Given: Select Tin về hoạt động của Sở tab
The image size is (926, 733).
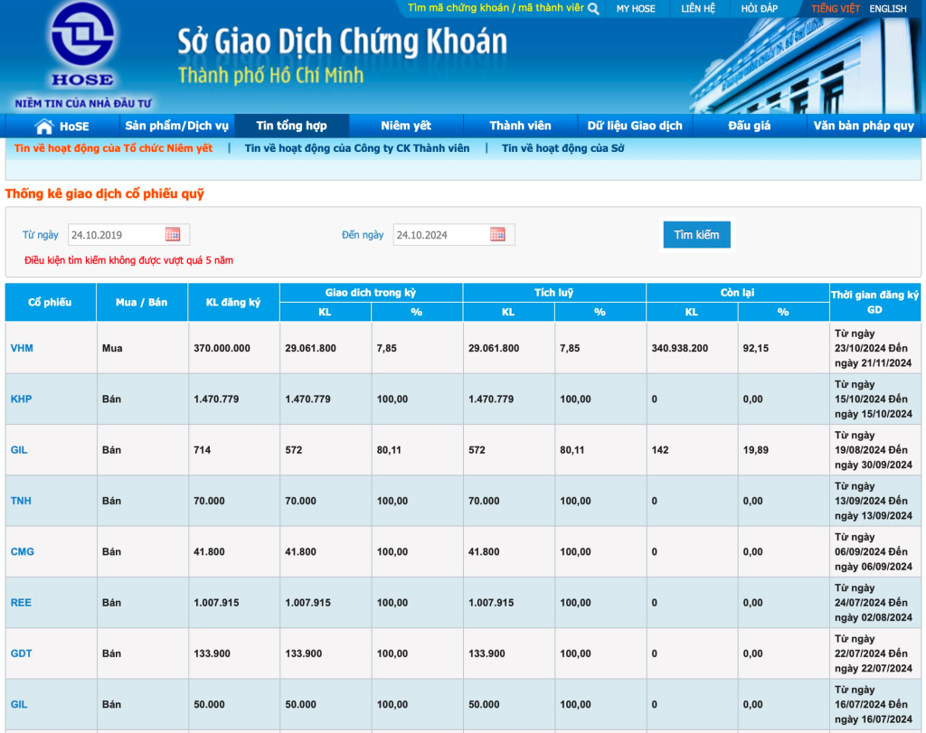Looking at the screenshot, I should (562, 148).
